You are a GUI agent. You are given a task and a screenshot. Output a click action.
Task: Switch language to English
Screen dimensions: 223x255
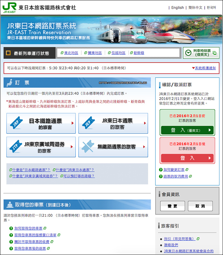click(177, 8)
